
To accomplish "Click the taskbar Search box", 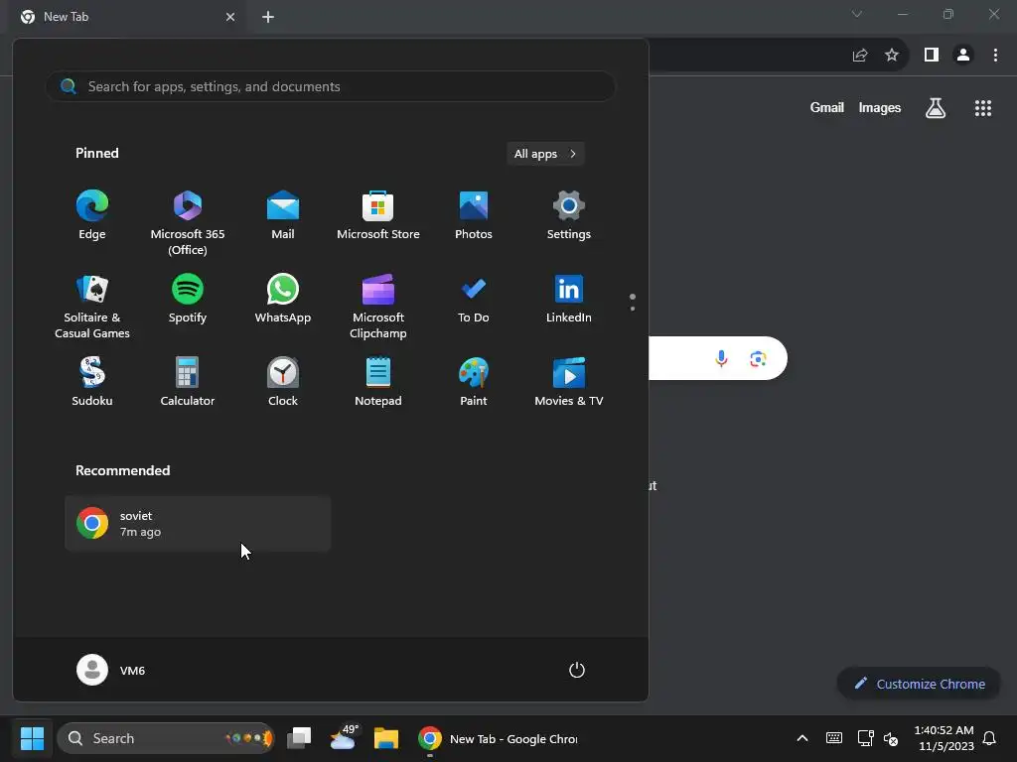I will pos(166,738).
